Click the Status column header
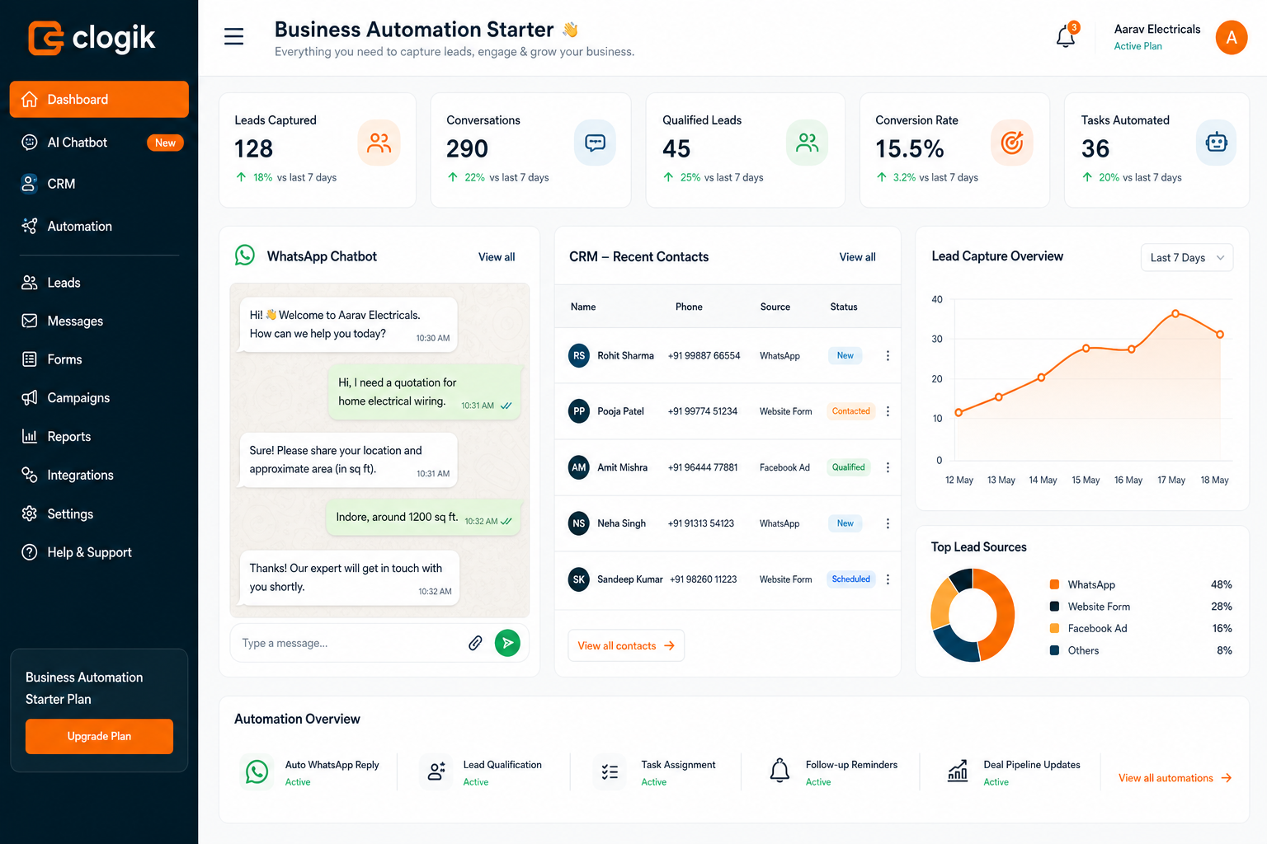This screenshot has width=1267, height=844. tap(843, 307)
